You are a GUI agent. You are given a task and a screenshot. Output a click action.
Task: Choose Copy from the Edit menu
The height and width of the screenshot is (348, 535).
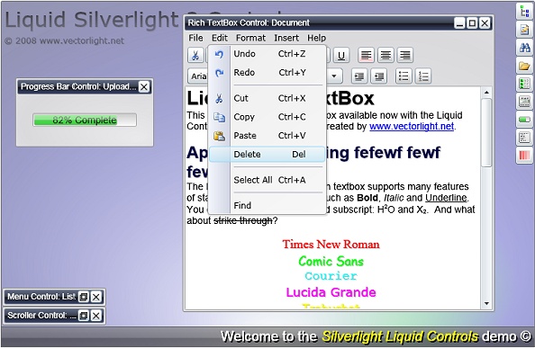[x=267, y=117]
